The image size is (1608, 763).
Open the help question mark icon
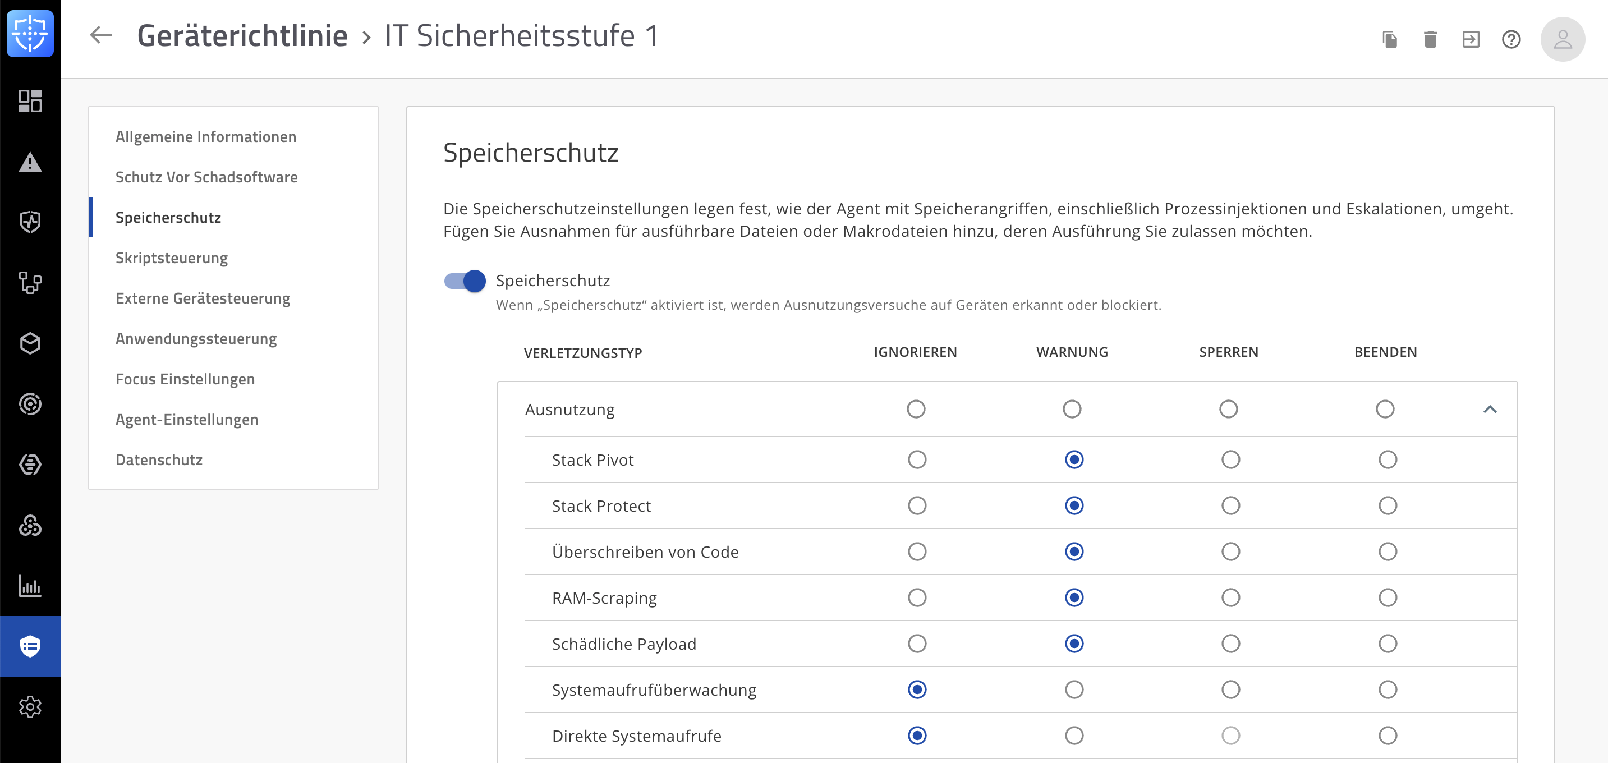(x=1510, y=39)
